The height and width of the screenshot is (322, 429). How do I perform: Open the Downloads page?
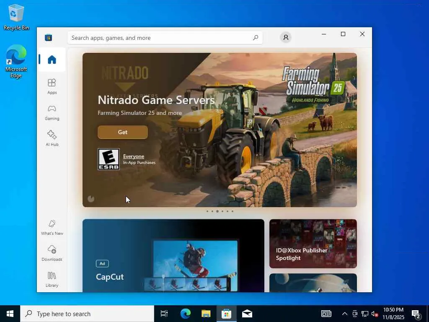coord(52,253)
